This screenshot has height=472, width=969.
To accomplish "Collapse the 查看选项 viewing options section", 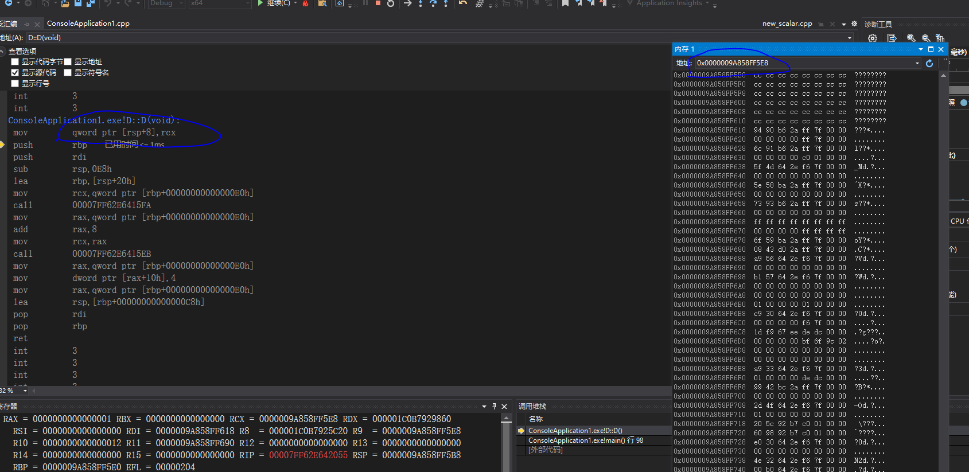I will [x=3, y=51].
